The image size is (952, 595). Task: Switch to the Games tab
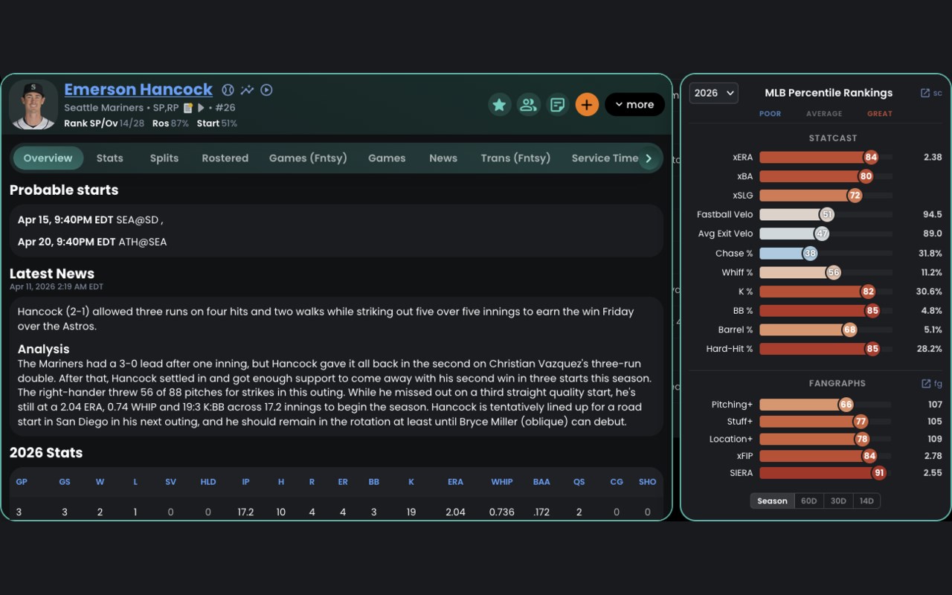[387, 158]
